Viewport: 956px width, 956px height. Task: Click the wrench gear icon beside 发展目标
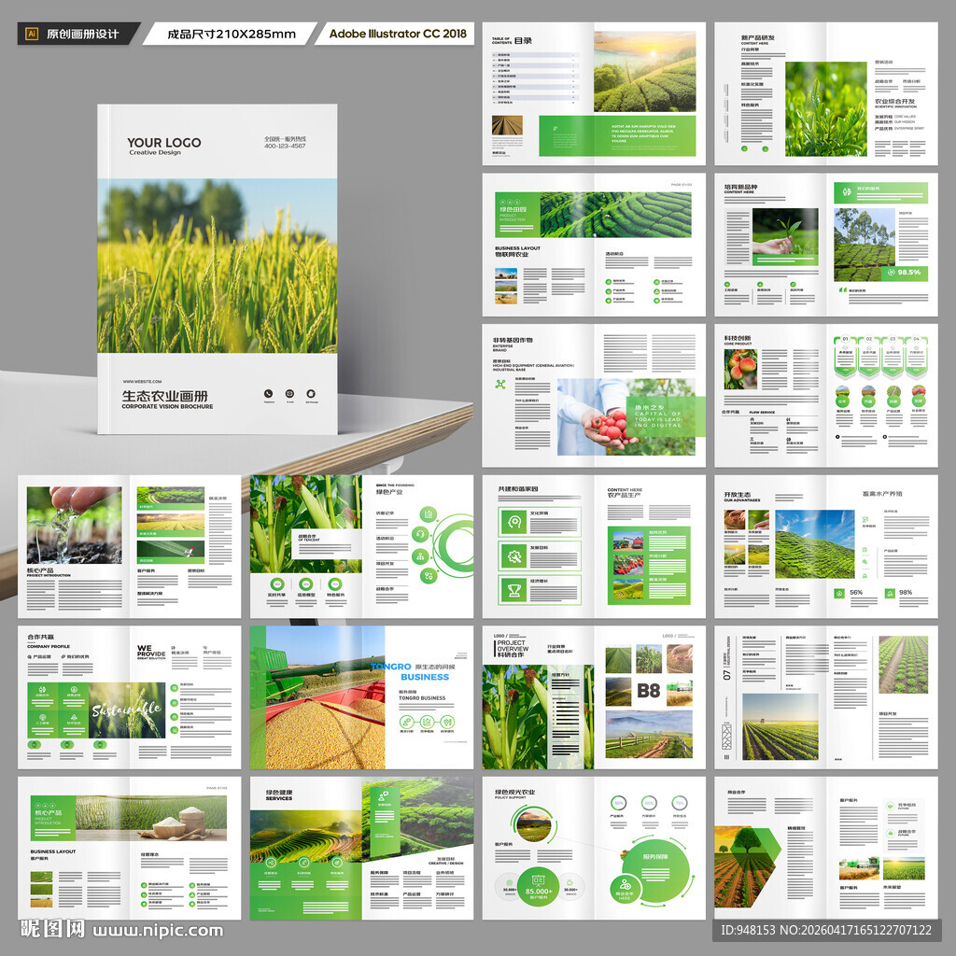pyautogui.click(x=514, y=555)
